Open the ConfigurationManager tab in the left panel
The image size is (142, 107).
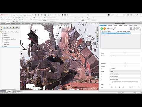click(7, 28)
